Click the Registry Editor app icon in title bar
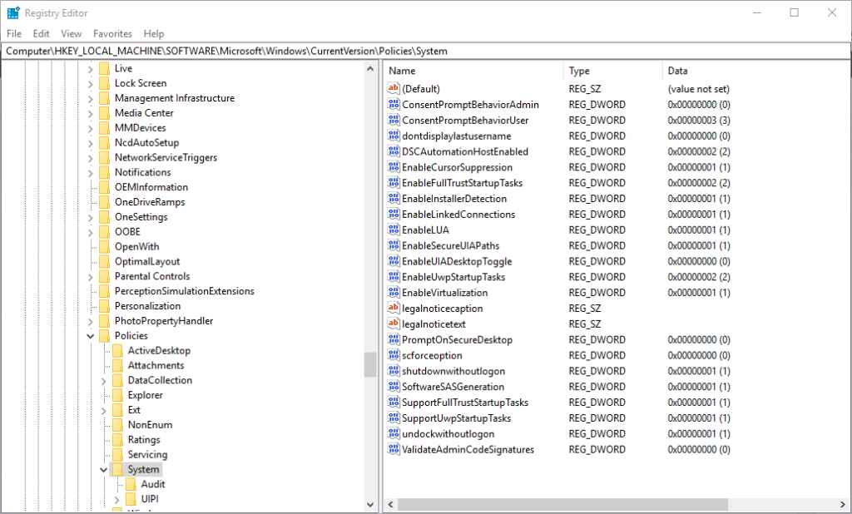 pyautogui.click(x=12, y=12)
